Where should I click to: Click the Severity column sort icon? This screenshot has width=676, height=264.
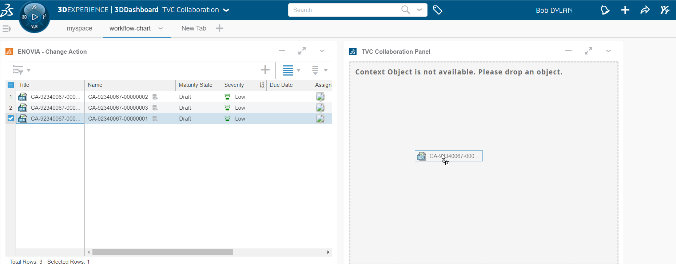262,85
